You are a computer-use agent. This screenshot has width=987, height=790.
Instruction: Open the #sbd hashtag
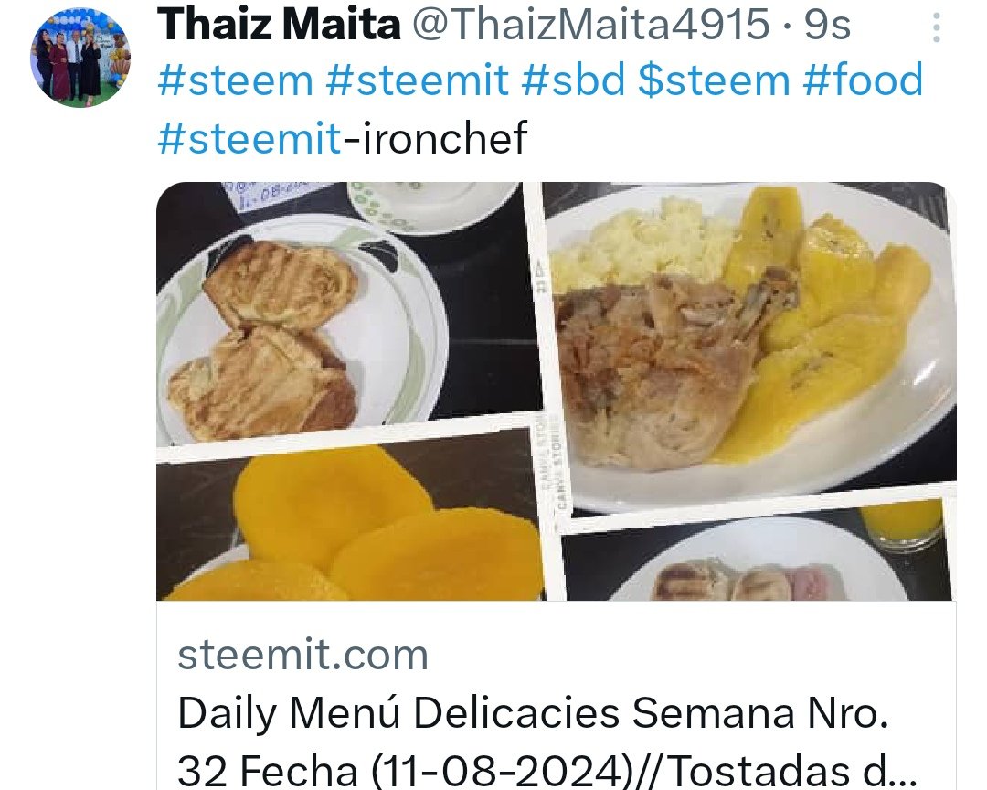[x=573, y=80]
